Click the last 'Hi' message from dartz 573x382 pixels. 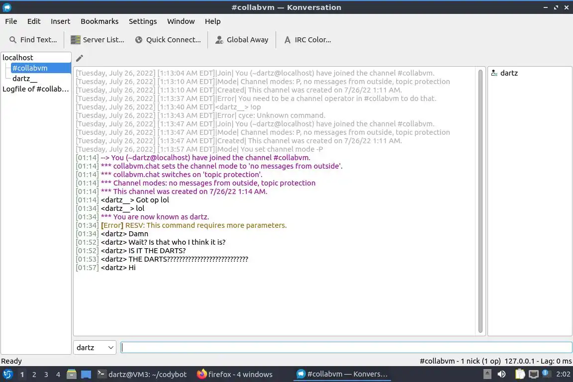[x=105, y=268]
